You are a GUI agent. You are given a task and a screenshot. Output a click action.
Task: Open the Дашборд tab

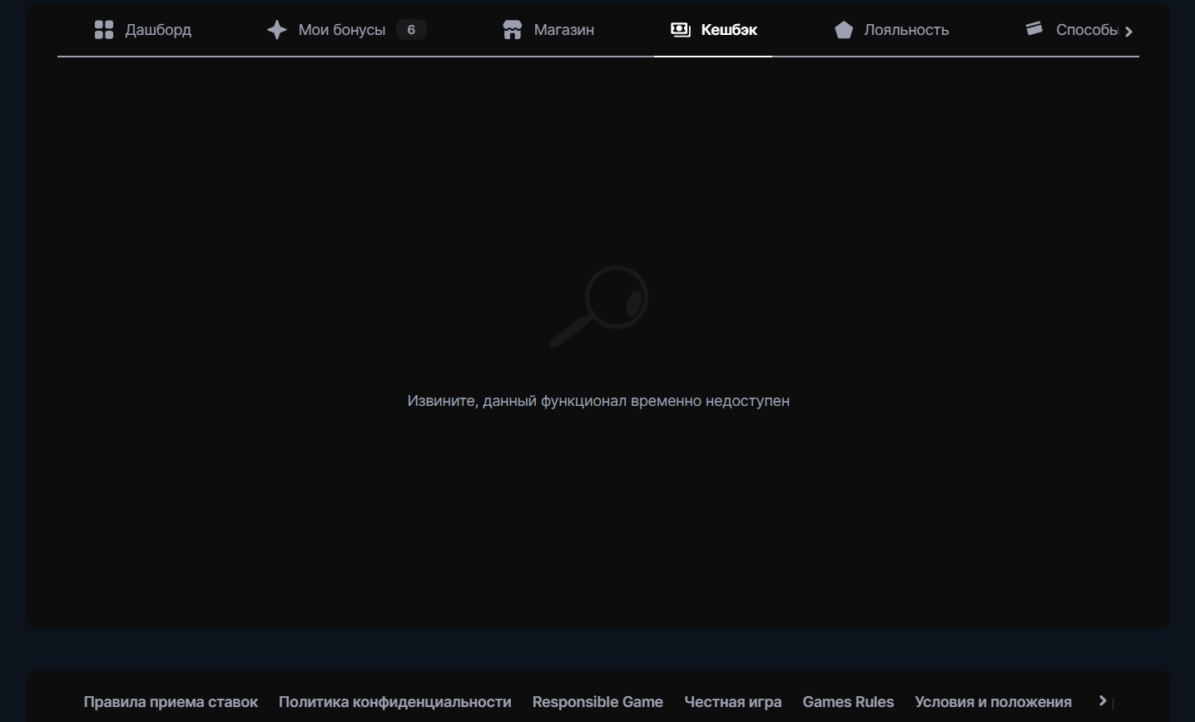(158, 30)
